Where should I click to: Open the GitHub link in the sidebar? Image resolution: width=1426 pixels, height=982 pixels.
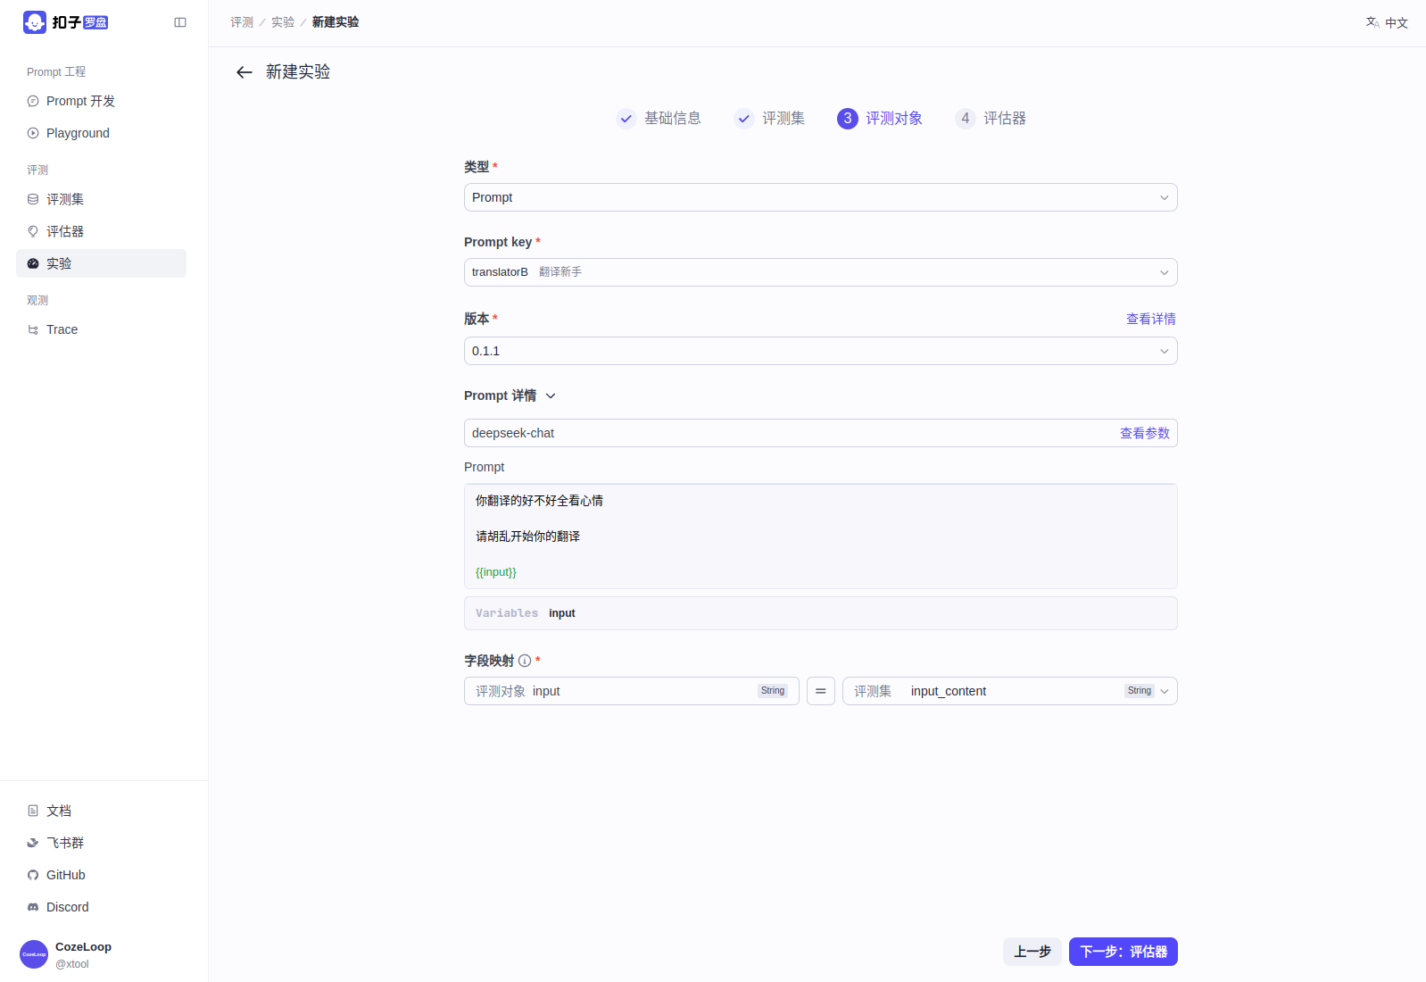(x=65, y=875)
